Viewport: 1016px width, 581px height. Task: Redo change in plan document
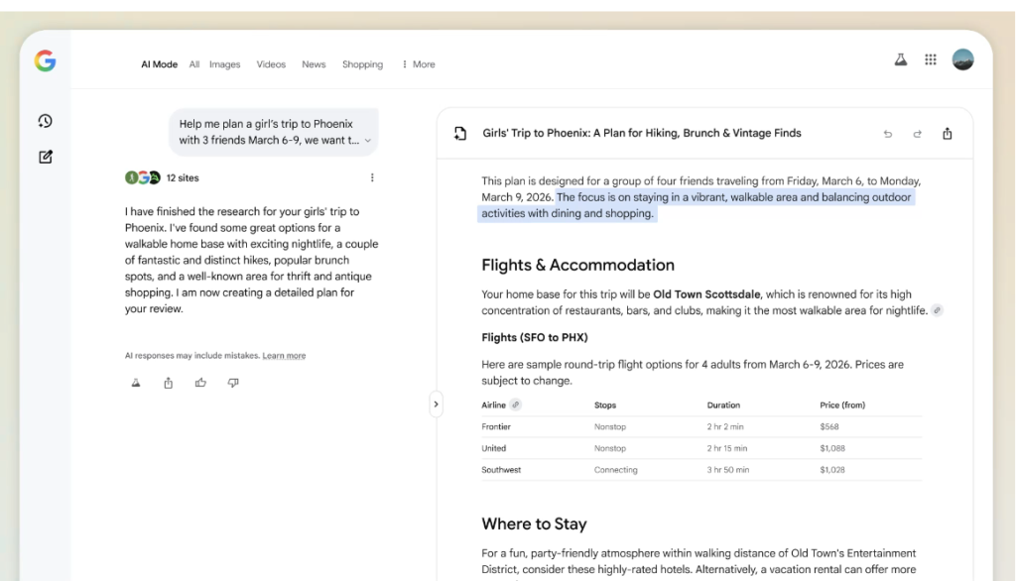[917, 134]
